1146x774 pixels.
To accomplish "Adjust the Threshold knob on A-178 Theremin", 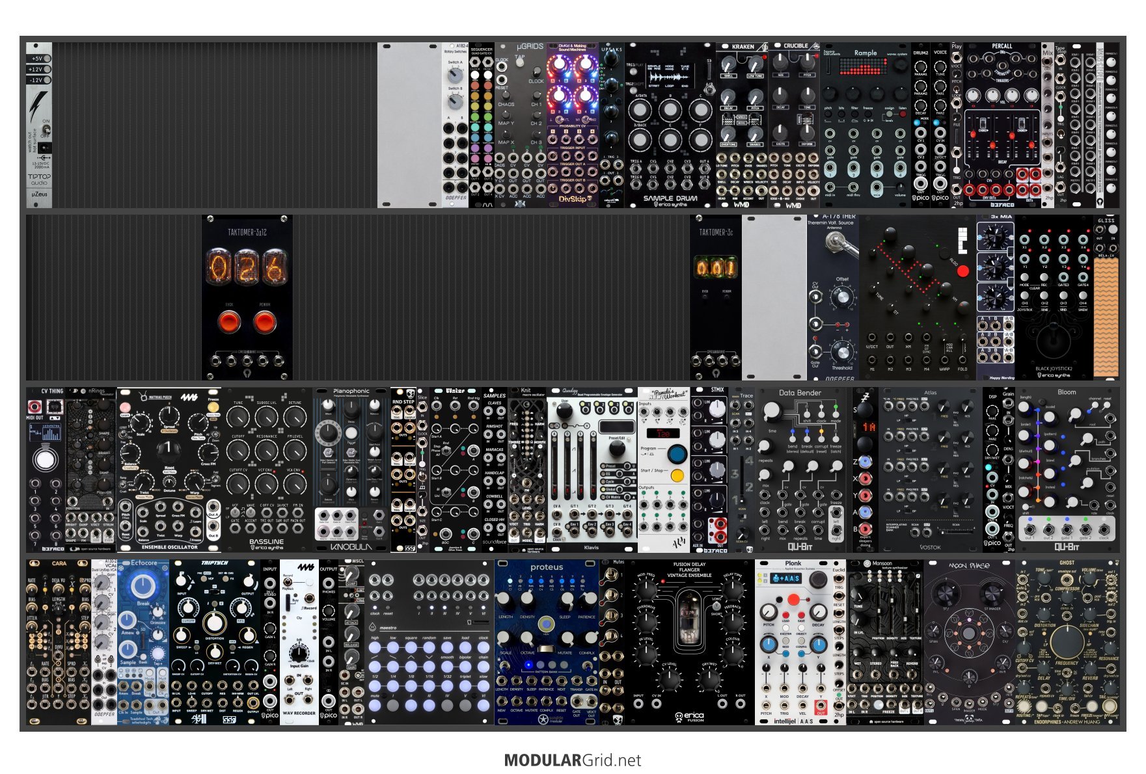I will click(x=842, y=353).
